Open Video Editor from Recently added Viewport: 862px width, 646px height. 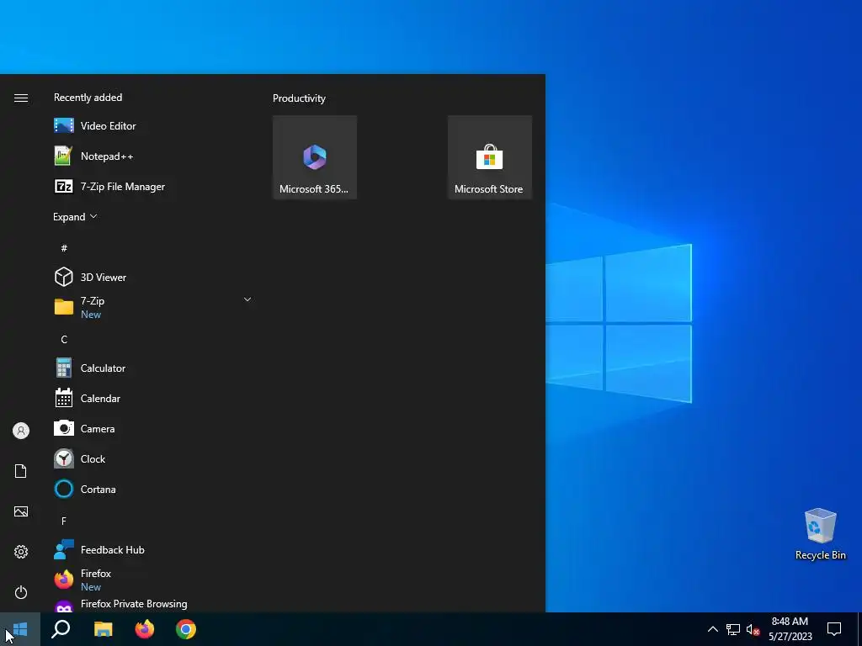pos(154,126)
